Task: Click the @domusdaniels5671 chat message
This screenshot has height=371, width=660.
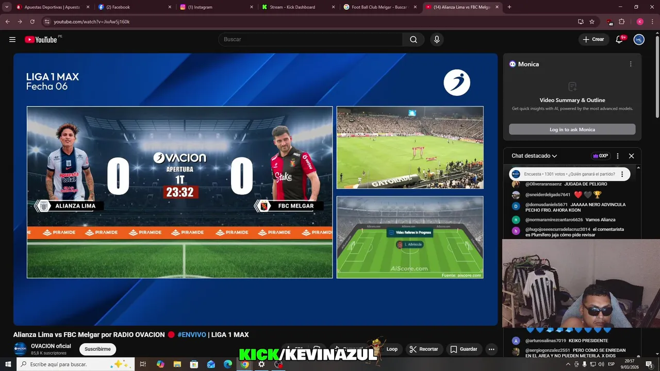Action: click(575, 207)
